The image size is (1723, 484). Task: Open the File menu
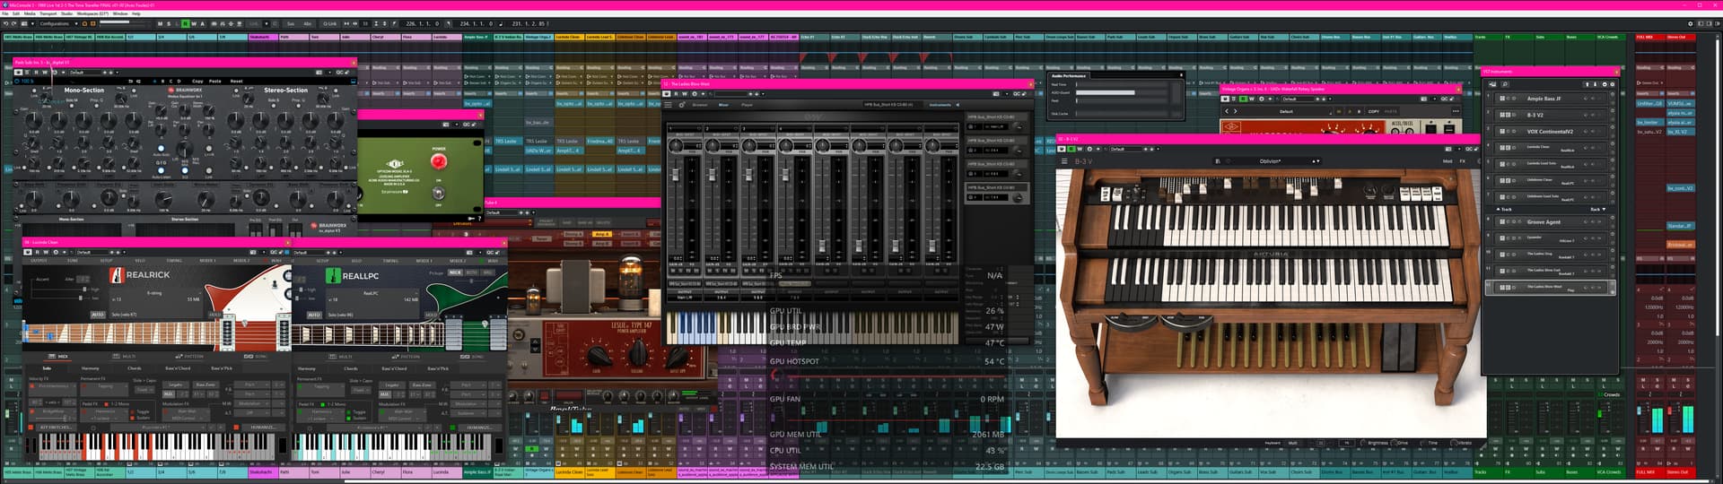coord(4,13)
